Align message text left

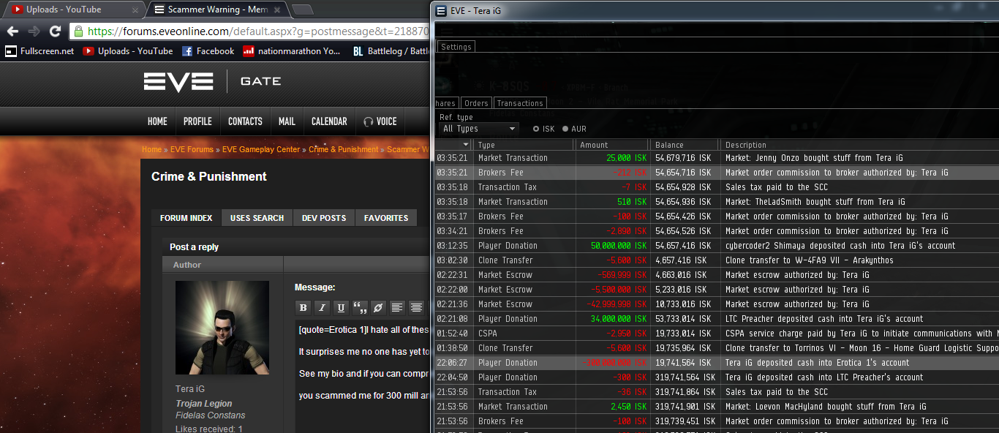tap(397, 307)
